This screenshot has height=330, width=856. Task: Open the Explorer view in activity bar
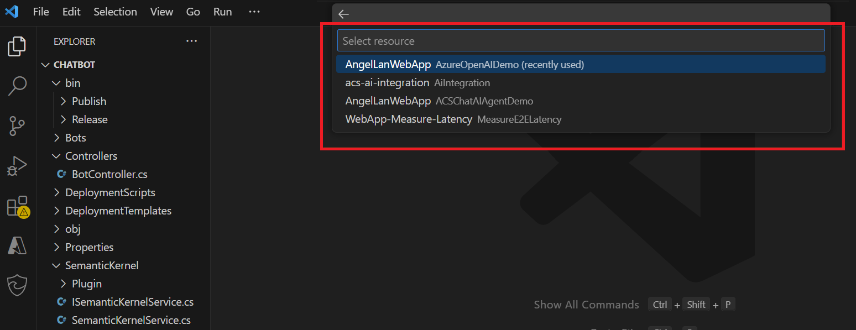(x=17, y=46)
